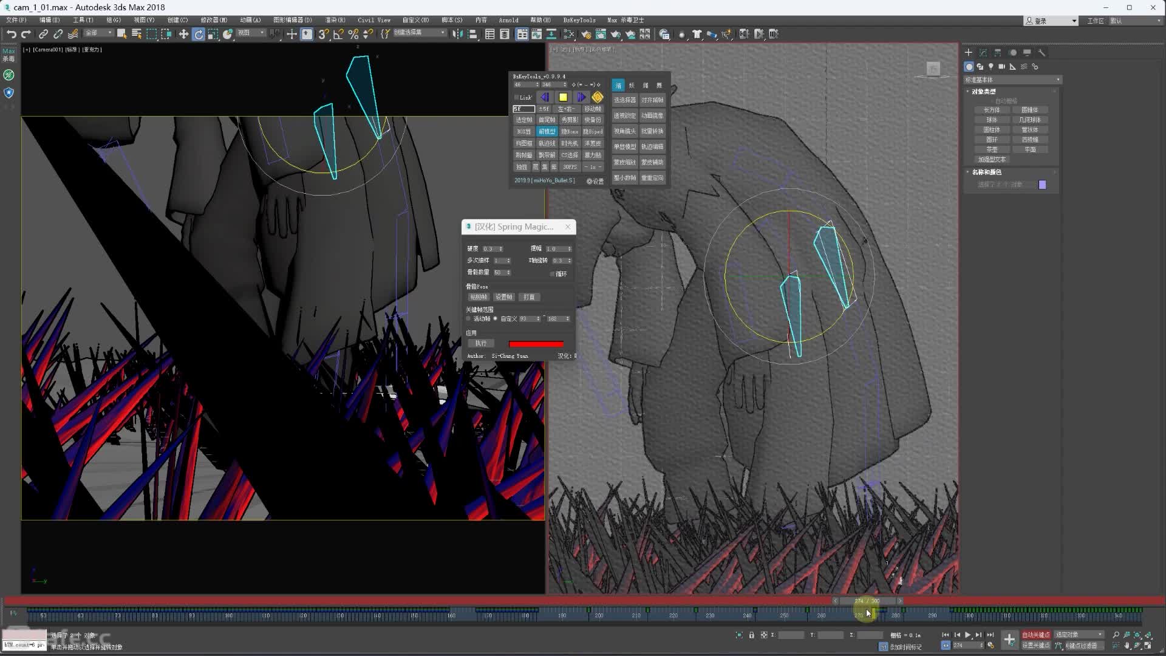Open the 全部 selection filter dropdown
Image resolution: width=1166 pixels, height=656 pixels.
click(x=98, y=33)
